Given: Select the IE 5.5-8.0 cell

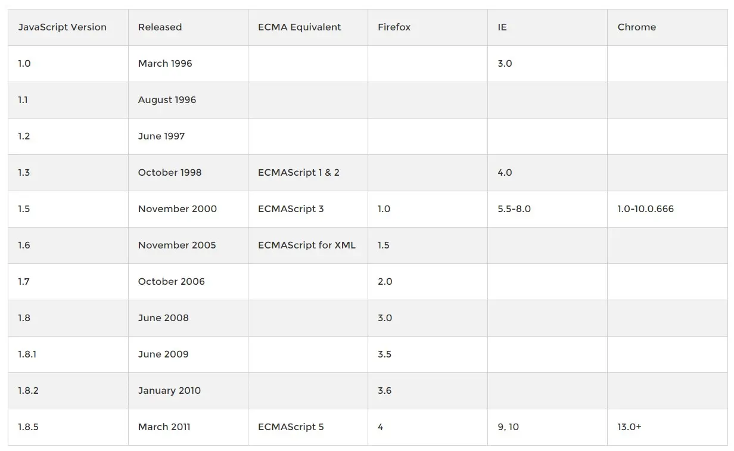Looking at the screenshot, I should [x=548, y=209].
